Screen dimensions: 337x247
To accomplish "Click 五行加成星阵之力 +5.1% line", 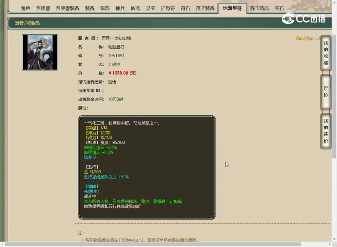I will tap(106, 177).
